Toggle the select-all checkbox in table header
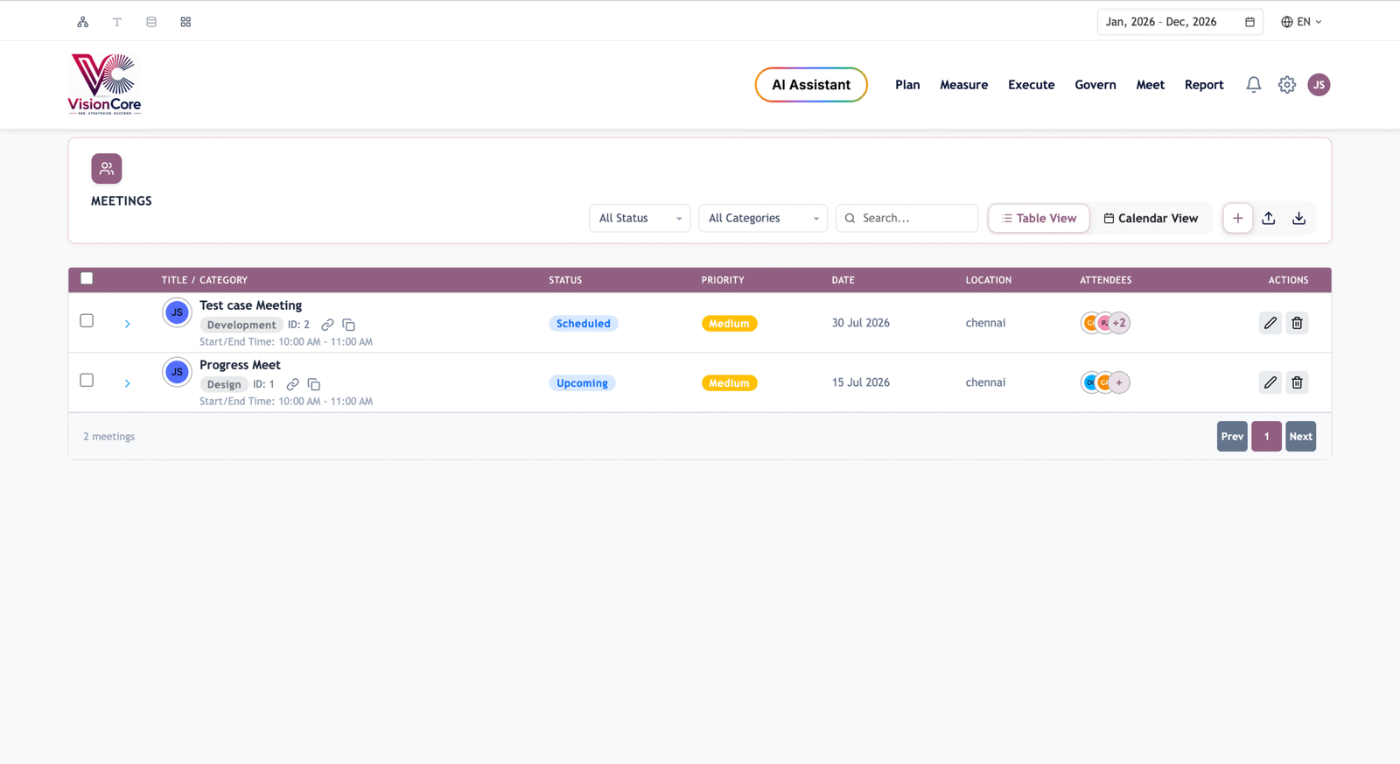Viewport: 1400px width, 764px height. 87,278
